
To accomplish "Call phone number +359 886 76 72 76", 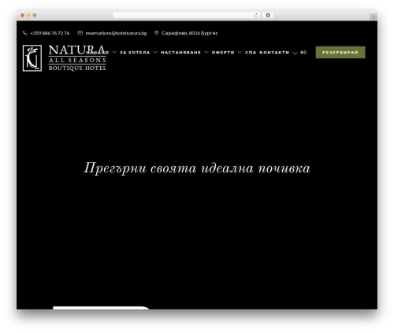I will (x=50, y=33).
